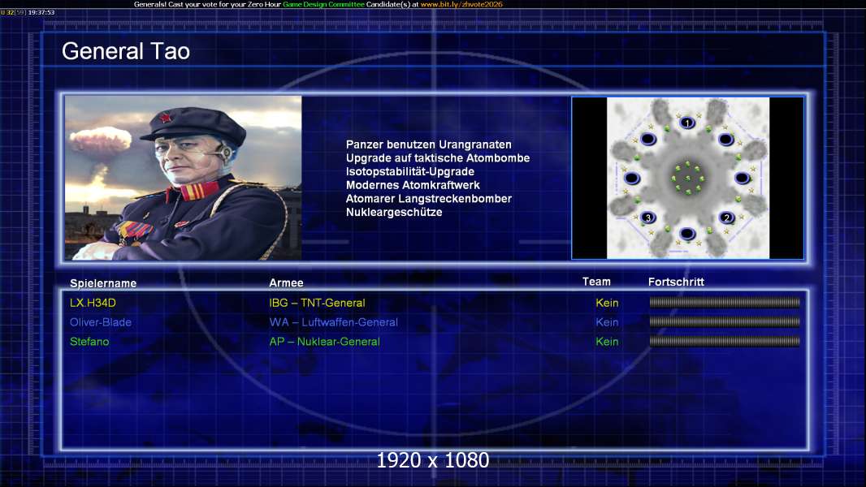This screenshot has height=487, width=866.
Task: Pick the empty upper-right start position marker
Action: [x=726, y=139]
